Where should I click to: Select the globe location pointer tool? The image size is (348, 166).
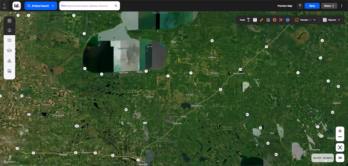click(x=268, y=20)
